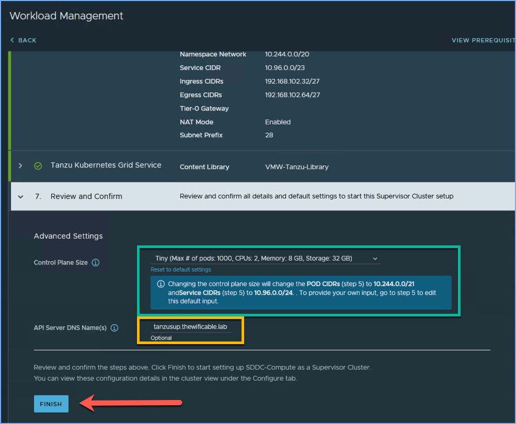Expand the Tanzu Kubernetes Grid Service section
Viewport: 516px width, 424px height.
pos(20,166)
